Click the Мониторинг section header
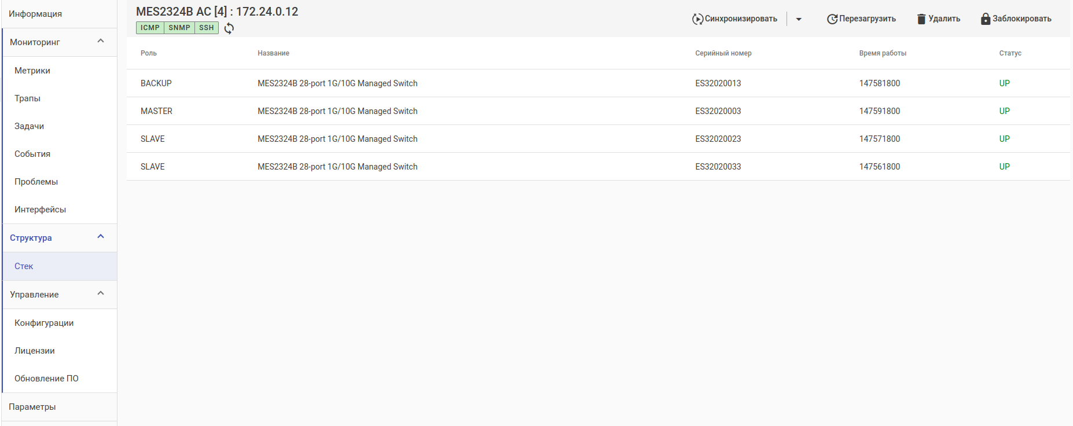Viewport: 1073px width, 426px height. click(60, 42)
